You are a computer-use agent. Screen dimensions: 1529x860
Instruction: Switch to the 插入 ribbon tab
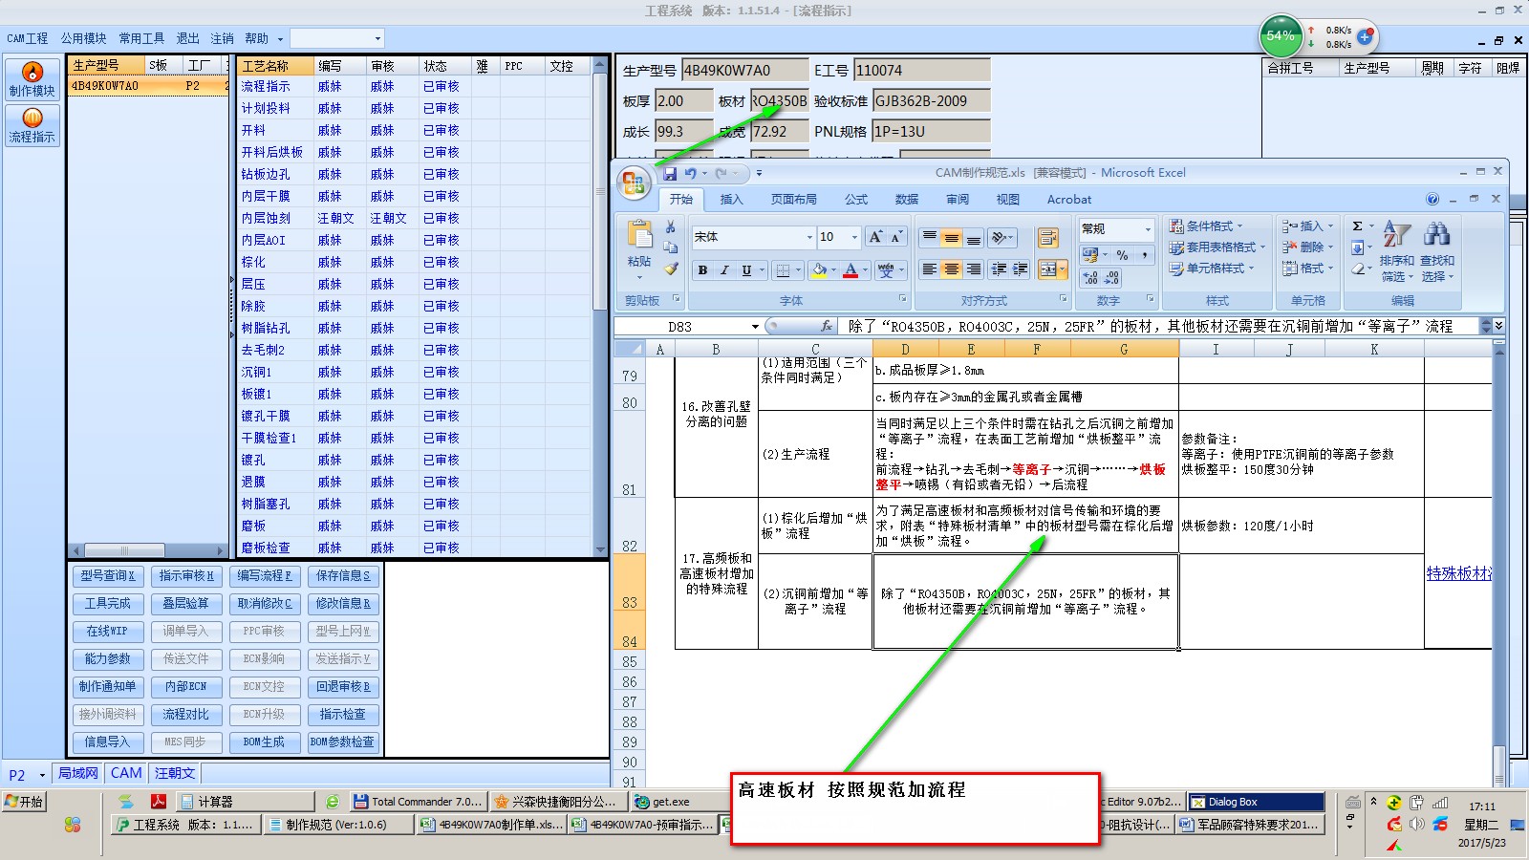click(x=731, y=199)
